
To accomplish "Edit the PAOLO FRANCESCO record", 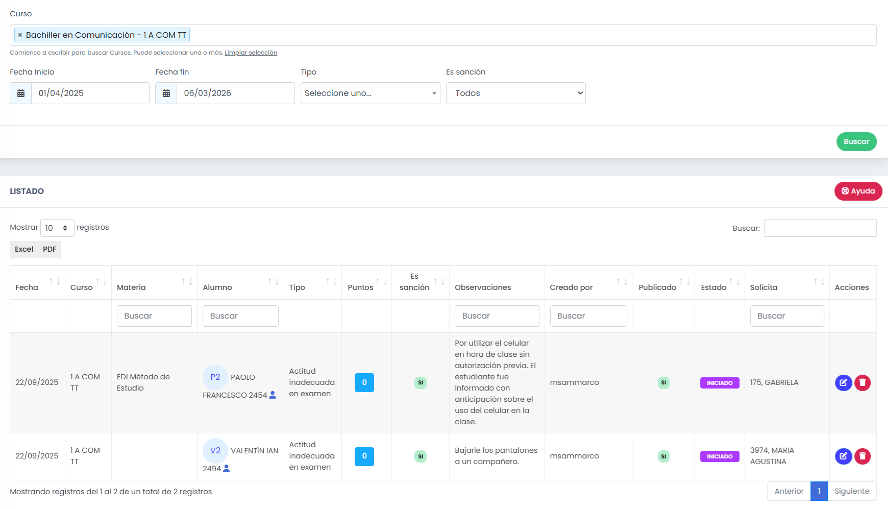I will [x=843, y=383].
